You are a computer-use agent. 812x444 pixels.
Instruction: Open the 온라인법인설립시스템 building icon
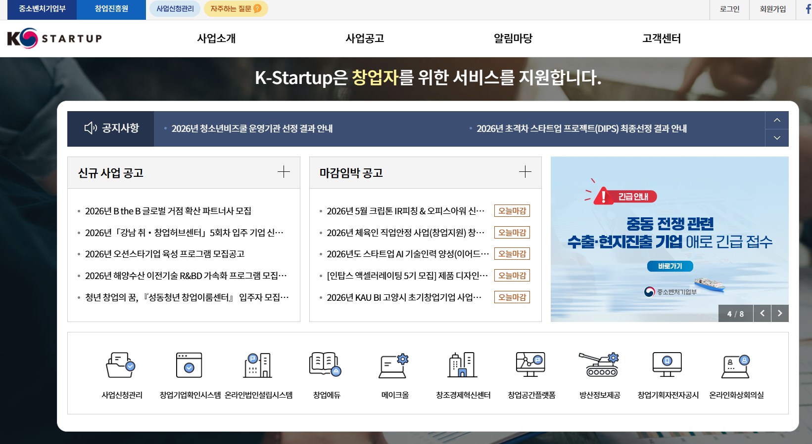click(x=258, y=365)
